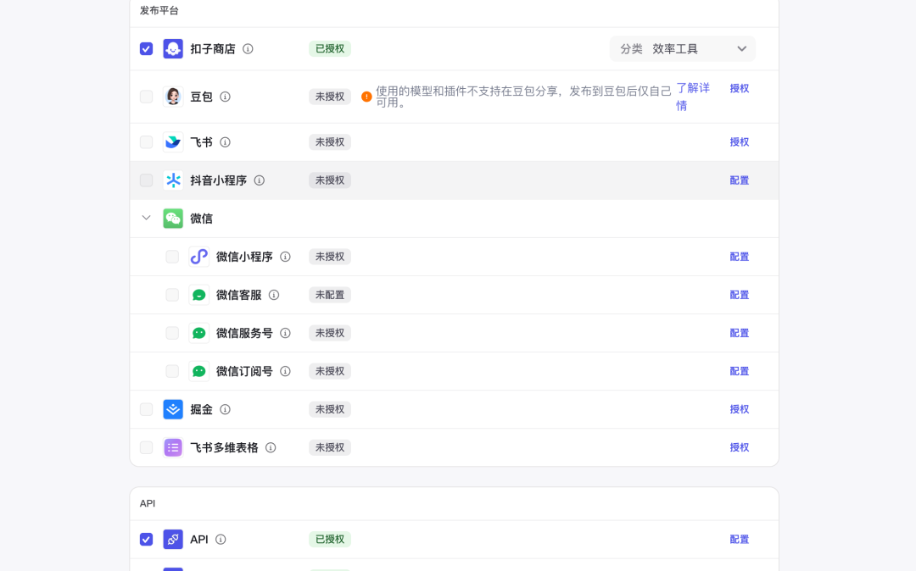Image resolution: width=916 pixels, height=571 pixels.
Task: Click the 微信小程序 icon
Action: pos(198,256)
